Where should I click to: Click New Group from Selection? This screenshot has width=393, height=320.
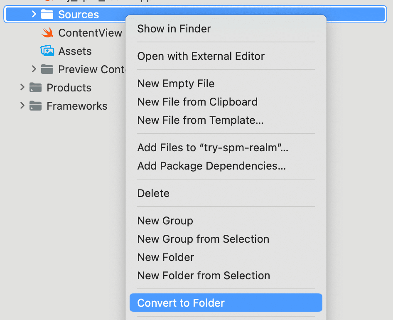point(203,239)
